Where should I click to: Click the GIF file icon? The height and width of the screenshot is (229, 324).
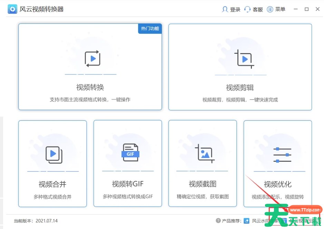tap(130, 152)
